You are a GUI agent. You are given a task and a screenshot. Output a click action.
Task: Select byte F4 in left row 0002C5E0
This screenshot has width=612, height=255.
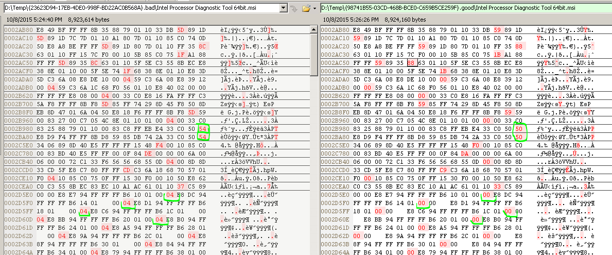click(159, 146)
